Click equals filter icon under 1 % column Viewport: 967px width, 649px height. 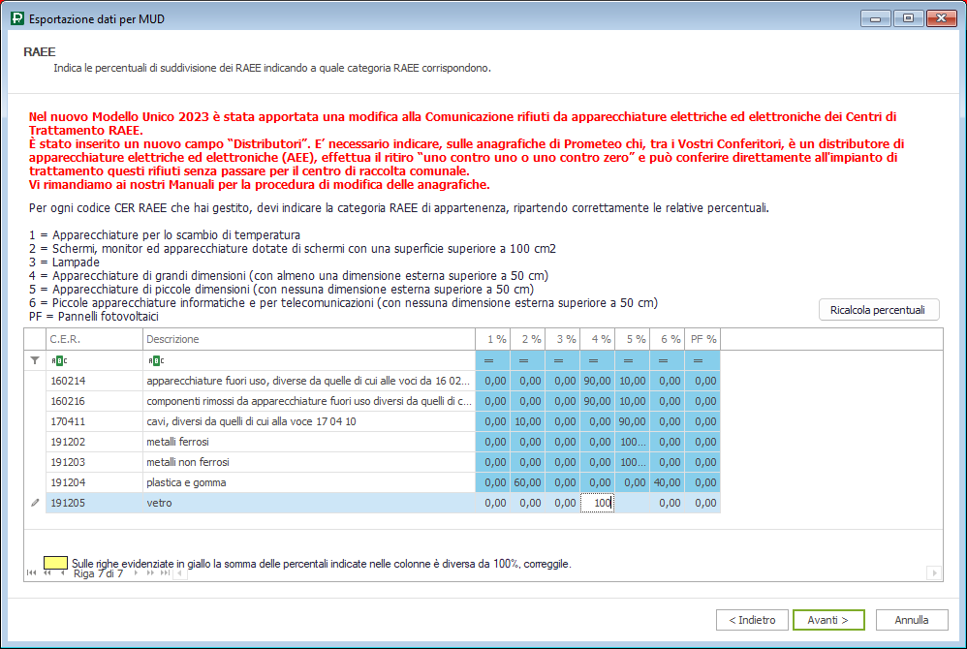[489, 360]
